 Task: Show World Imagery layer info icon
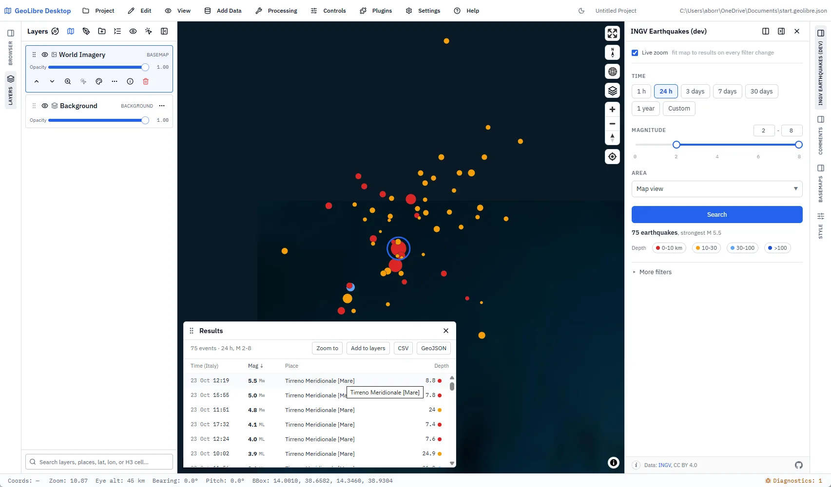[x=130, y=81]
